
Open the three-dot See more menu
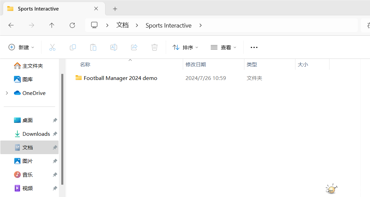coord(254,47)
